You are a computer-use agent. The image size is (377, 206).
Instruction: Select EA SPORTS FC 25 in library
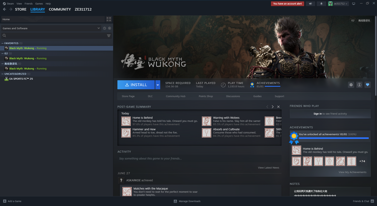pyautogui.click(x=21, y=79)
